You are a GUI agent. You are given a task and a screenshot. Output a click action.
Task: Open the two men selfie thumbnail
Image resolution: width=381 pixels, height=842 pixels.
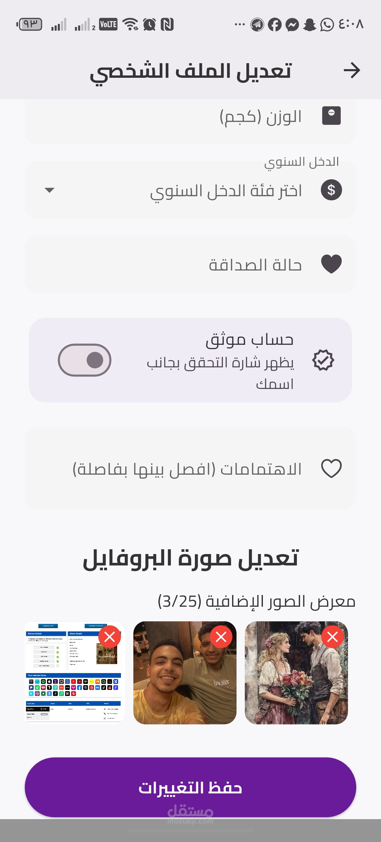(x=184, y=673)
